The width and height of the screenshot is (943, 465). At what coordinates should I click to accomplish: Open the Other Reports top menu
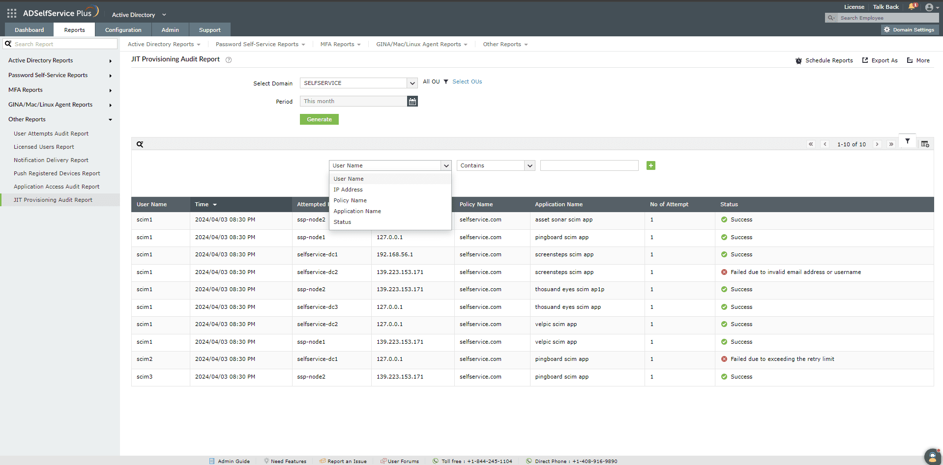[505, 44]
